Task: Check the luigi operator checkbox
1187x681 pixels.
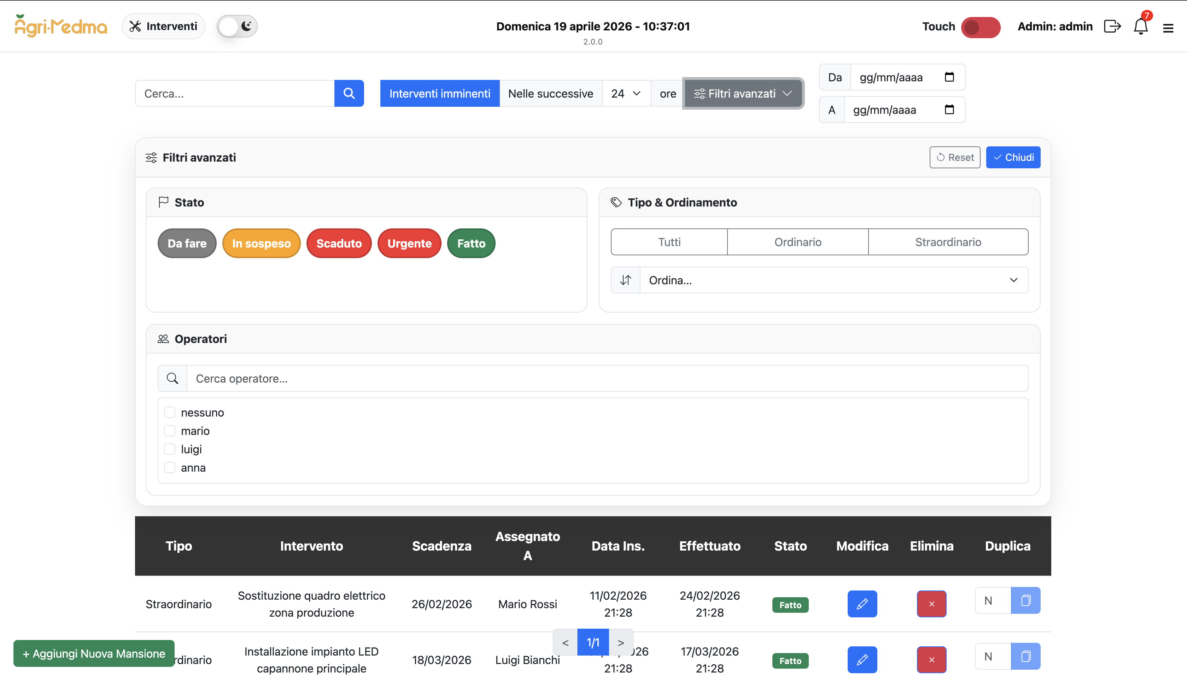Action: 170,449
